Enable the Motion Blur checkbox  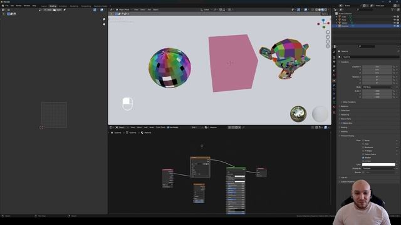[341, 123]
